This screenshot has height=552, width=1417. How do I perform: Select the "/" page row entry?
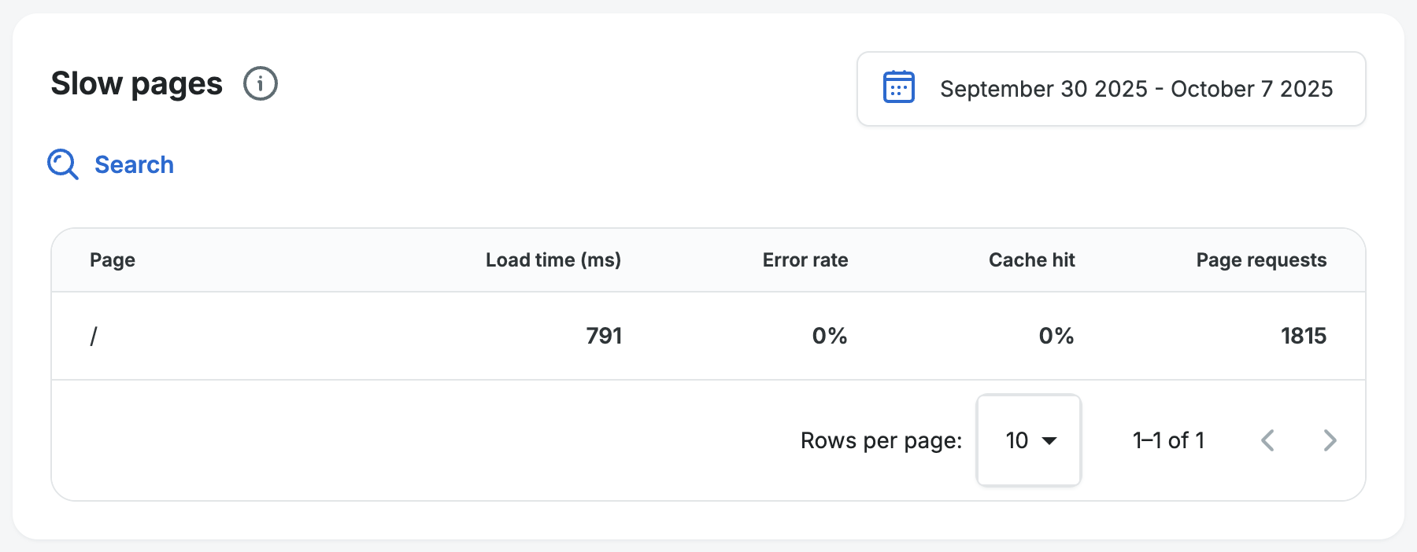pos(94,337)
